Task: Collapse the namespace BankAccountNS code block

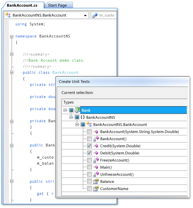Action: point(12,36)
